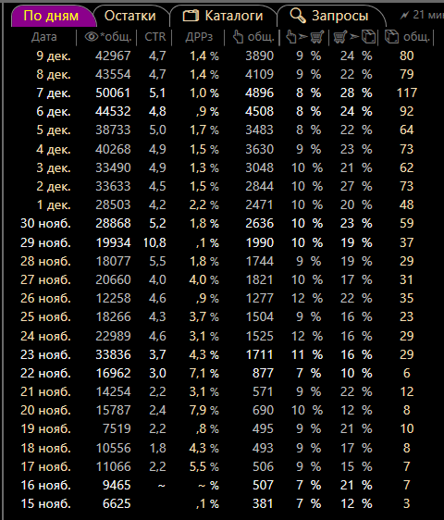The image size is (444, 520).
Task: Sort by the ДРРз column header
Action: point(199,37)
